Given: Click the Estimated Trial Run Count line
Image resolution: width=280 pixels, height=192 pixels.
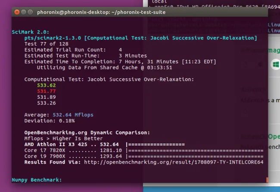Looking at the screenshot, I should [73, 50].
